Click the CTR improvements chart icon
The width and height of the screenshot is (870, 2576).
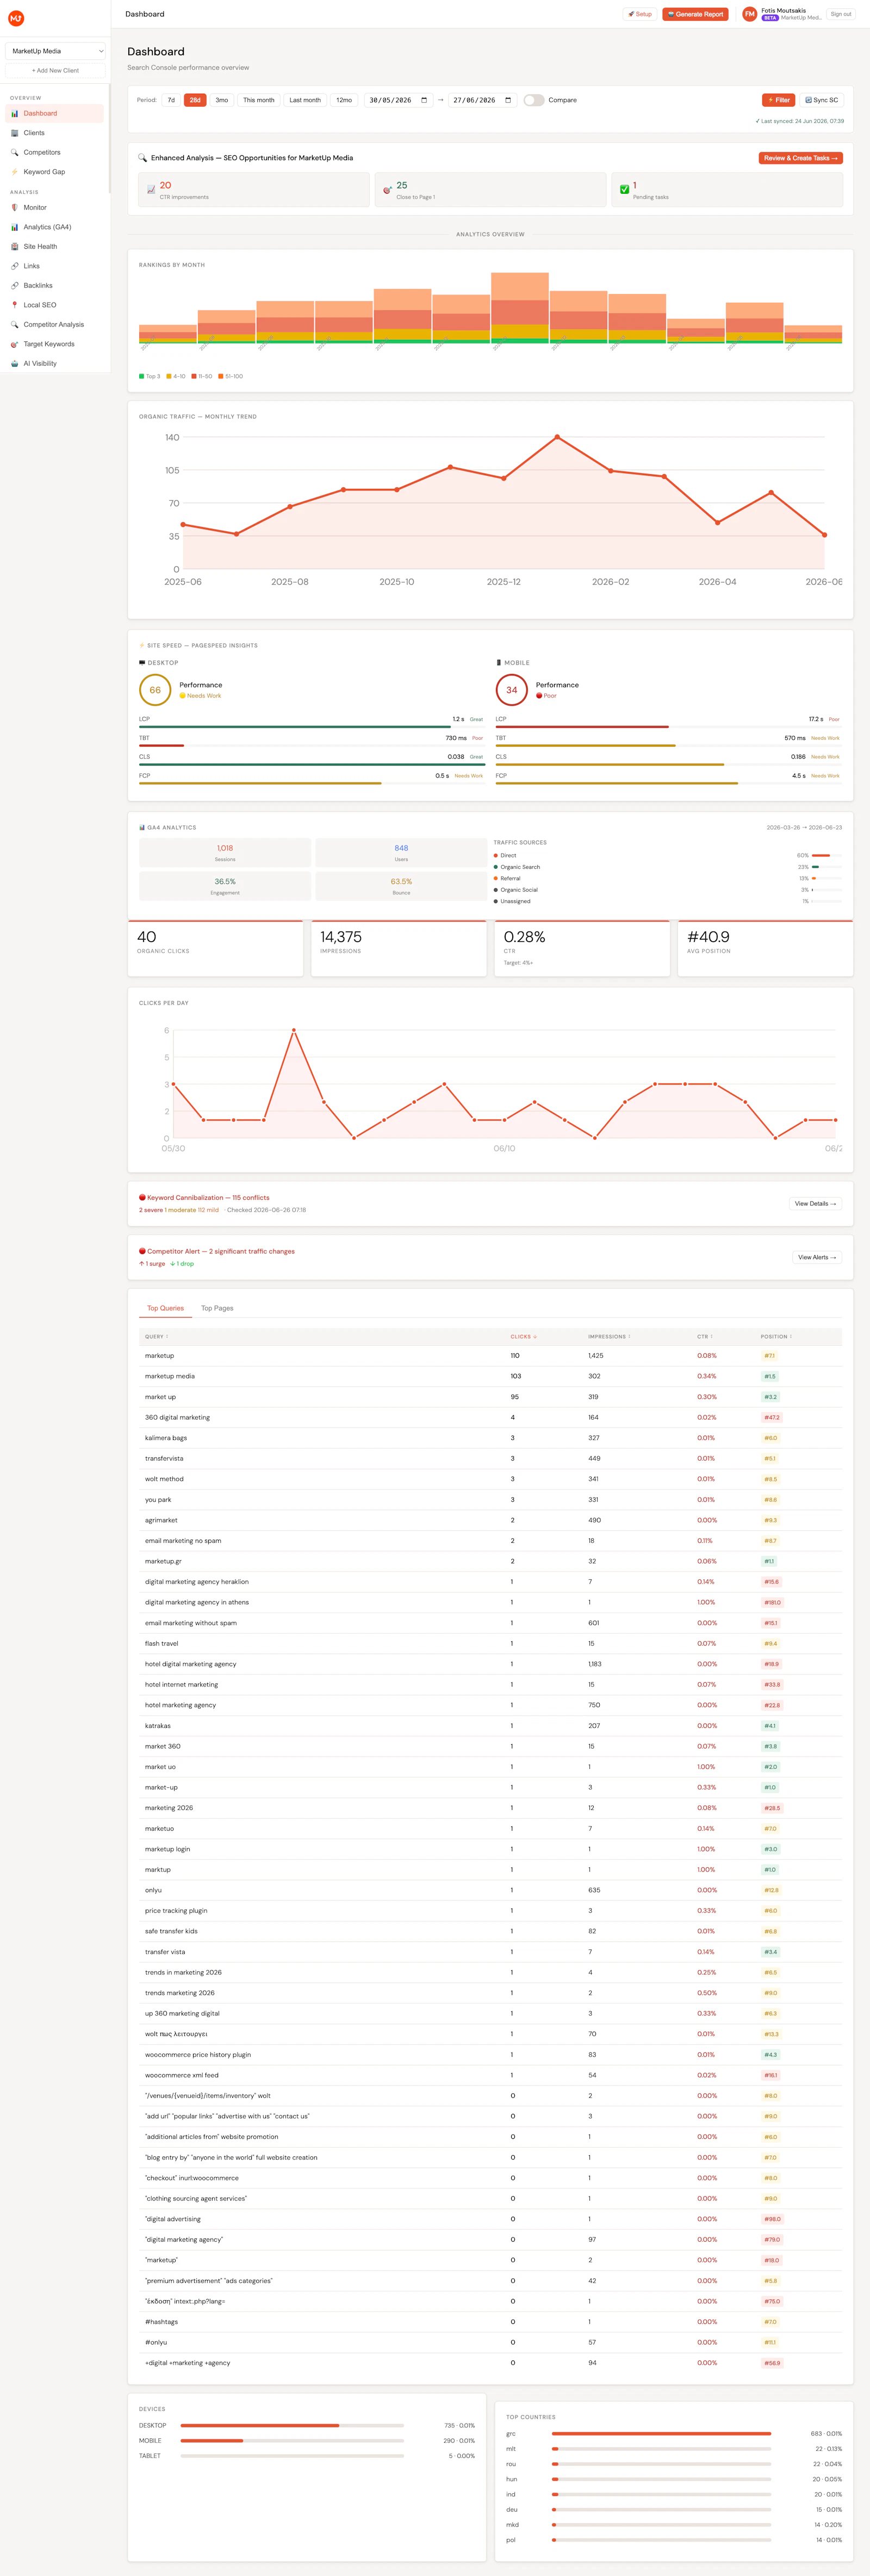(x=152, y=189)
